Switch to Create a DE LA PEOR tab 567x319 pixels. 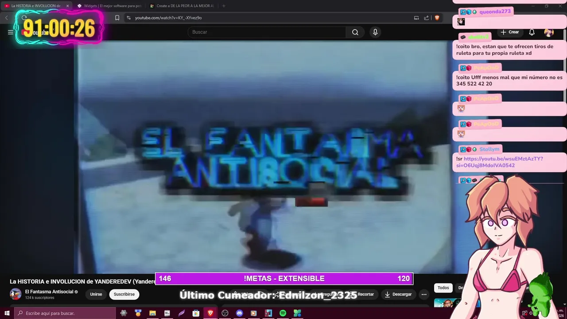(182, 6)
